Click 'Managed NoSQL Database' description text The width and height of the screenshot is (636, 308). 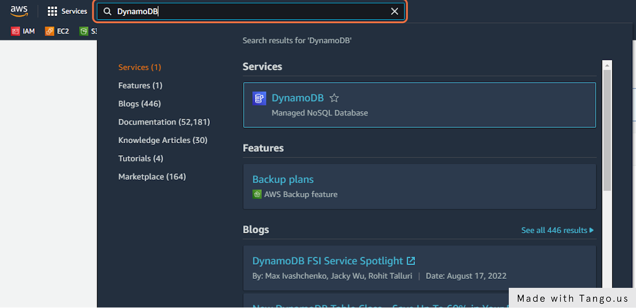pyautogui.click(x=320, y=113)
